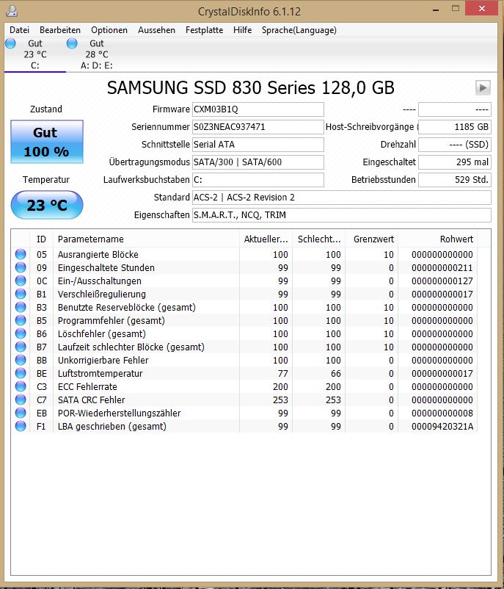504x589 pixels.
Task: Click the blue status icon for drive C:
Action: click(10, 43)
